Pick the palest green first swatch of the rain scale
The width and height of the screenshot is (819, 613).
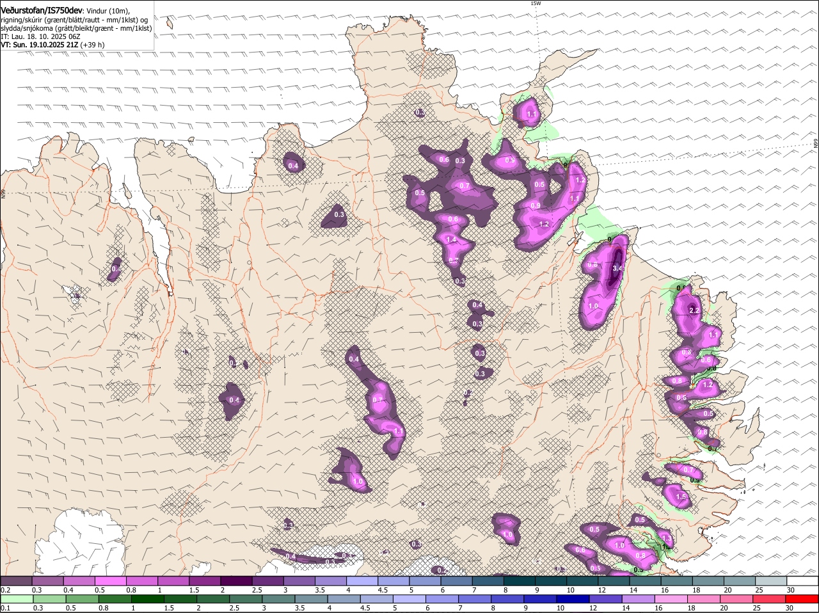tap(16, 599)
